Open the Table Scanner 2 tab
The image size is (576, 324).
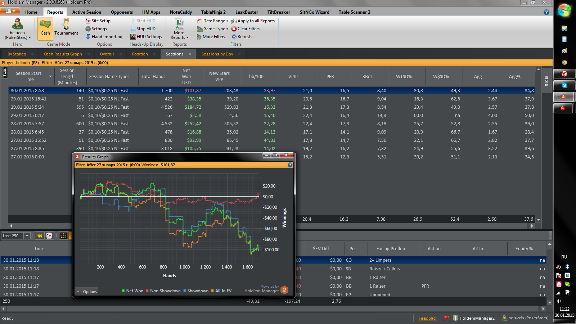355,12
